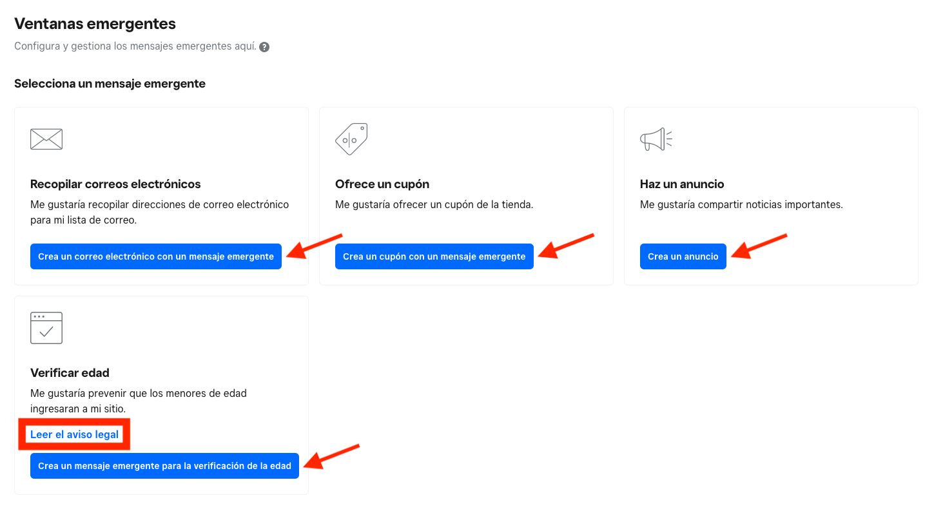Click the description about preventing minors entering
The image size is (934, 509).
coord(139,401)
